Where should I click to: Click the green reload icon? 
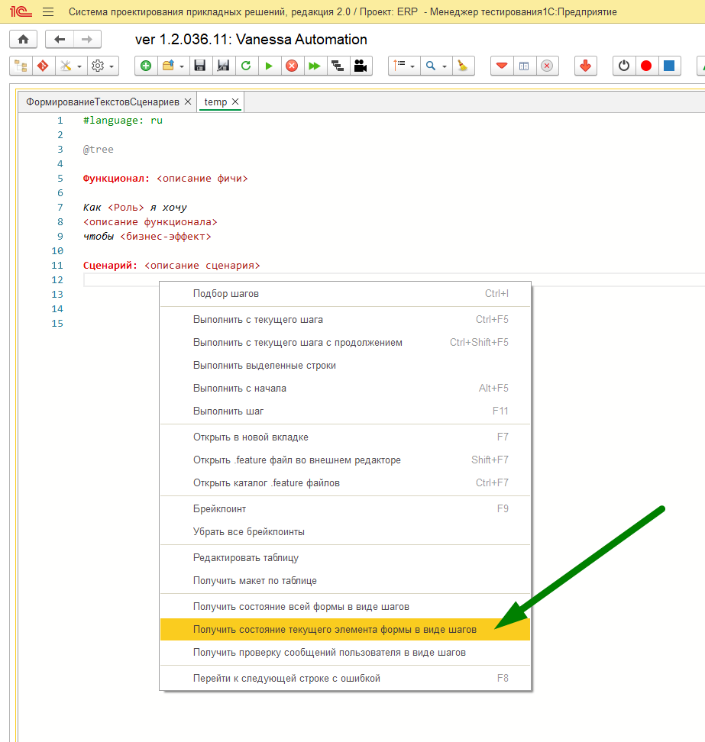(x=246, y=66)
